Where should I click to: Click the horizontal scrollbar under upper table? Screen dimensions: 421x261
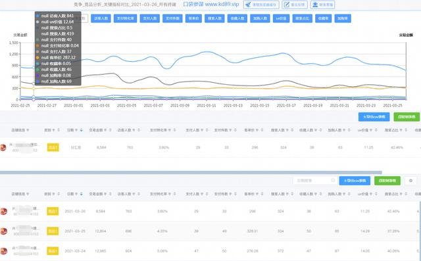pyautogui.click(x=191, y=172)
